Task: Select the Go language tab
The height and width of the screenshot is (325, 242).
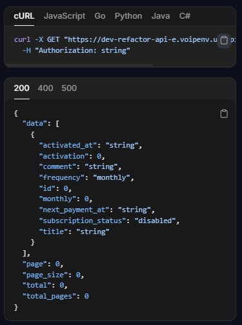Action: tap(100, 16)
